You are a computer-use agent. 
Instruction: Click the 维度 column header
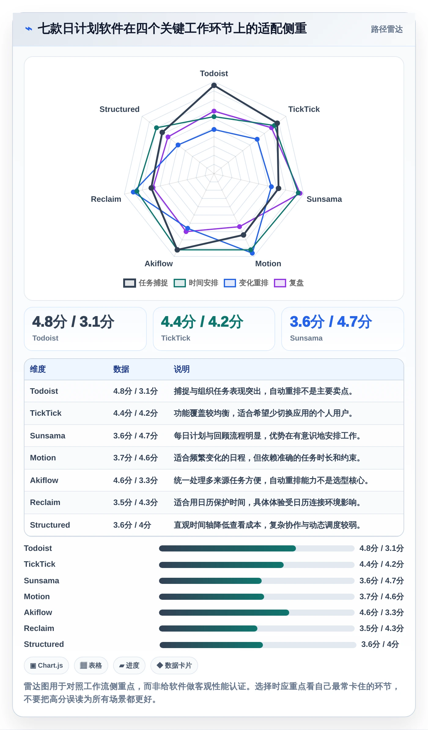click(38, 369)
